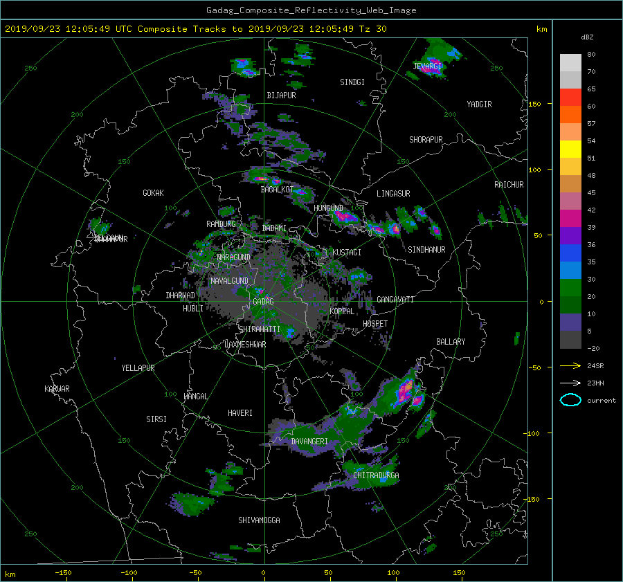Click the LINGASUR town label
This screenshot has width=623, height=582.
[393, 194]
